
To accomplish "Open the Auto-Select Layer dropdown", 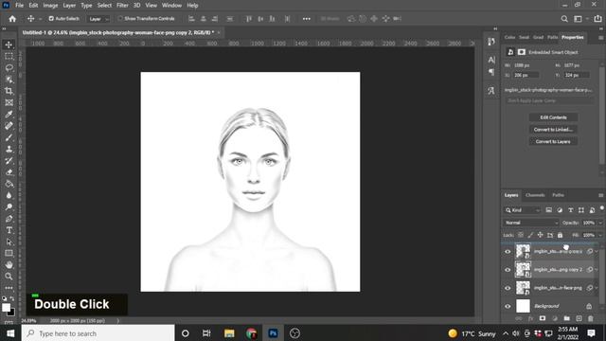I will click(98, 19).
